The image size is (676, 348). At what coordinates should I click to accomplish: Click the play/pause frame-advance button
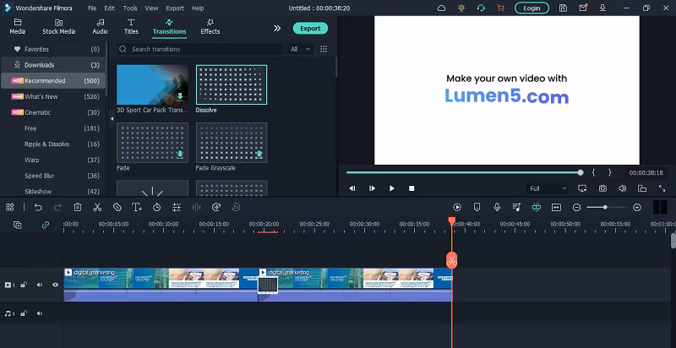pyautogui.click(x=372, y=188)
